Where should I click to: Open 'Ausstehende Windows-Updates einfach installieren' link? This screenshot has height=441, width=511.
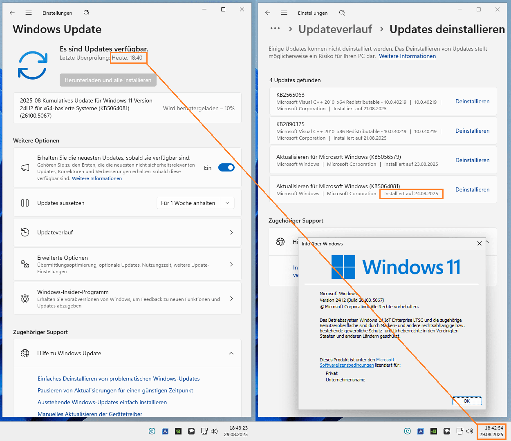[x=102, y=402]
